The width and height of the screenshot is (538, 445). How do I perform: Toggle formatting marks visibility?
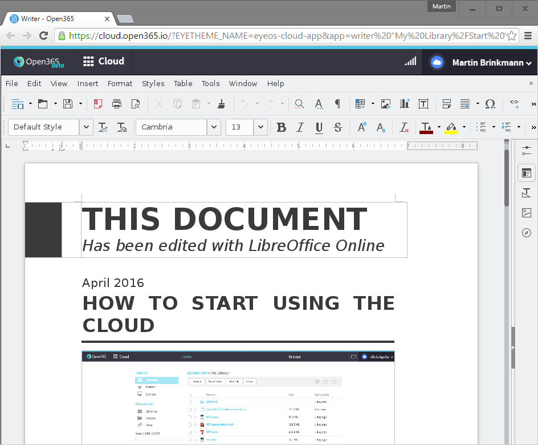[x=337, y=104]
